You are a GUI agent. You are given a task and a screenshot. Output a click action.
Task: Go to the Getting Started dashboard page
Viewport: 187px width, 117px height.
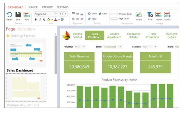coord(78,36)
